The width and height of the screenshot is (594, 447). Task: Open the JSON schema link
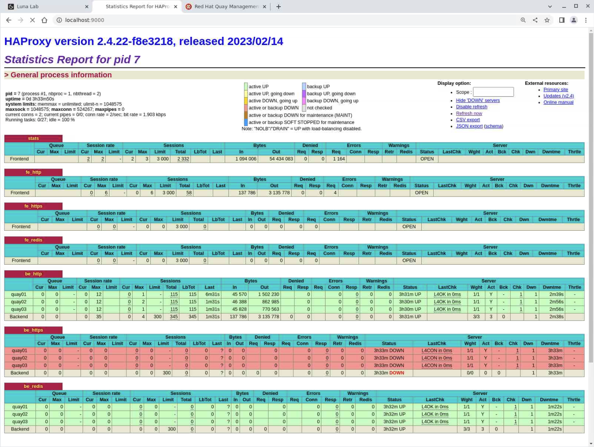click(x=494, y=126)
